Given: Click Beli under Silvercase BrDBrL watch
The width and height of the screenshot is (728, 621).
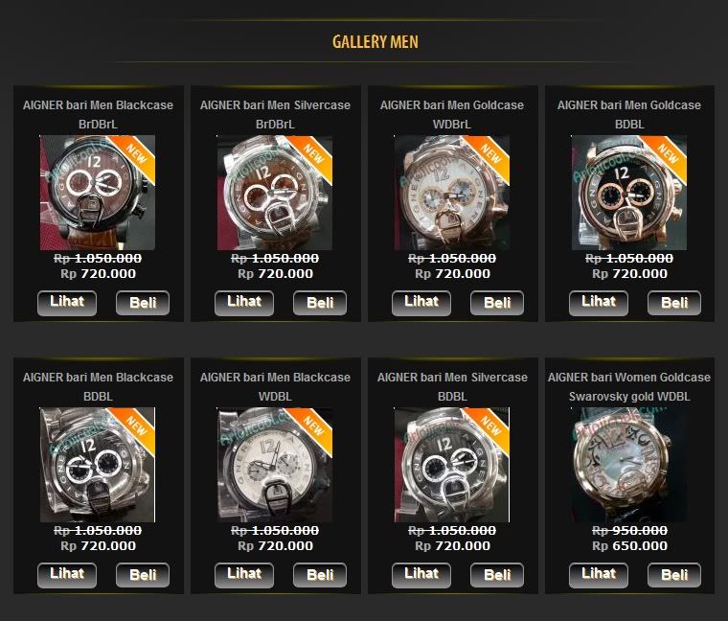Looking at the screenshot, I should [x=320, y=303].
